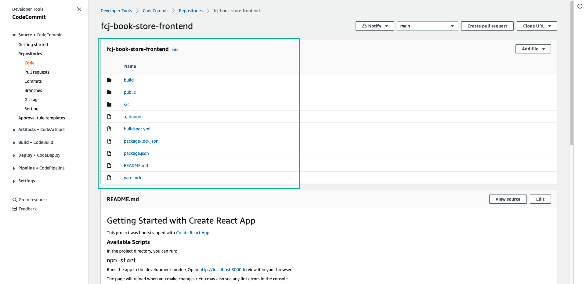Screen dimensions: 586x284
Task: Click the Name column header
Action: click(130, 66)
